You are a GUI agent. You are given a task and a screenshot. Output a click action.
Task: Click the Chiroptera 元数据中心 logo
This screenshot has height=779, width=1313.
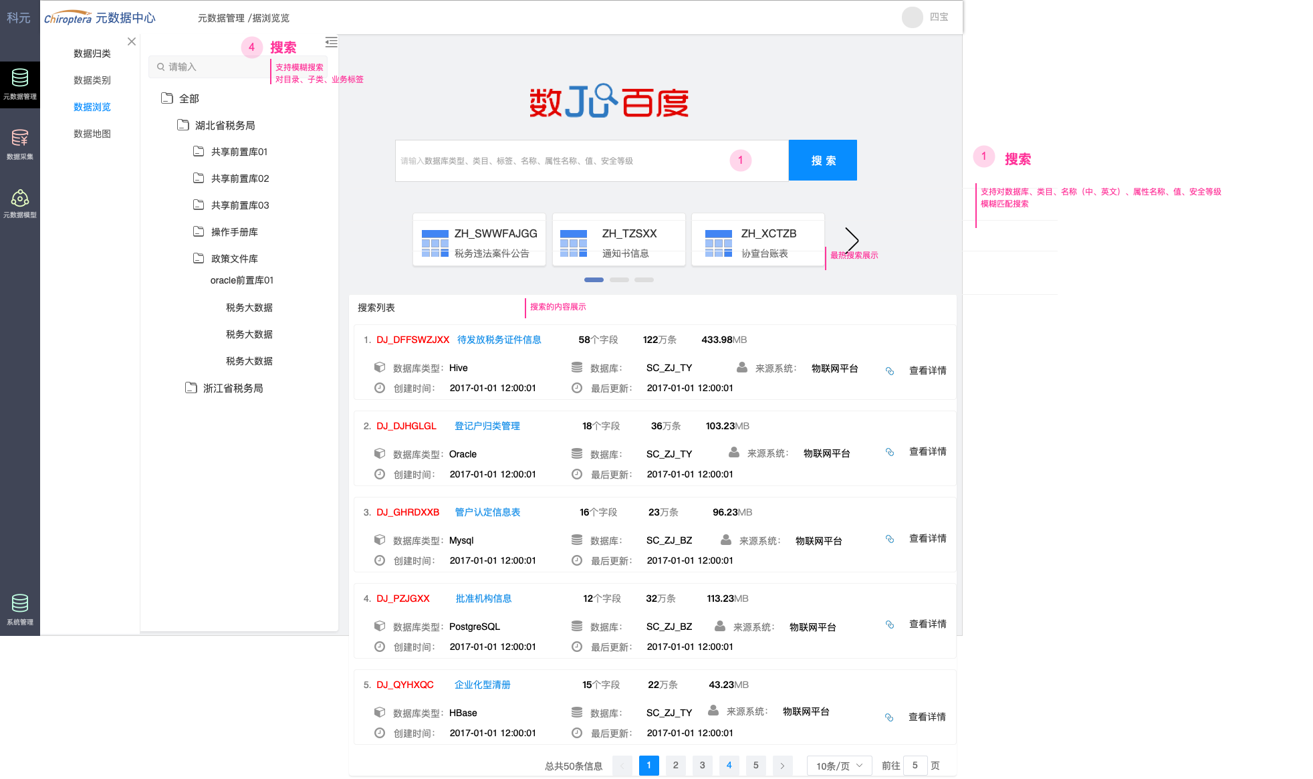click(100, 18)
